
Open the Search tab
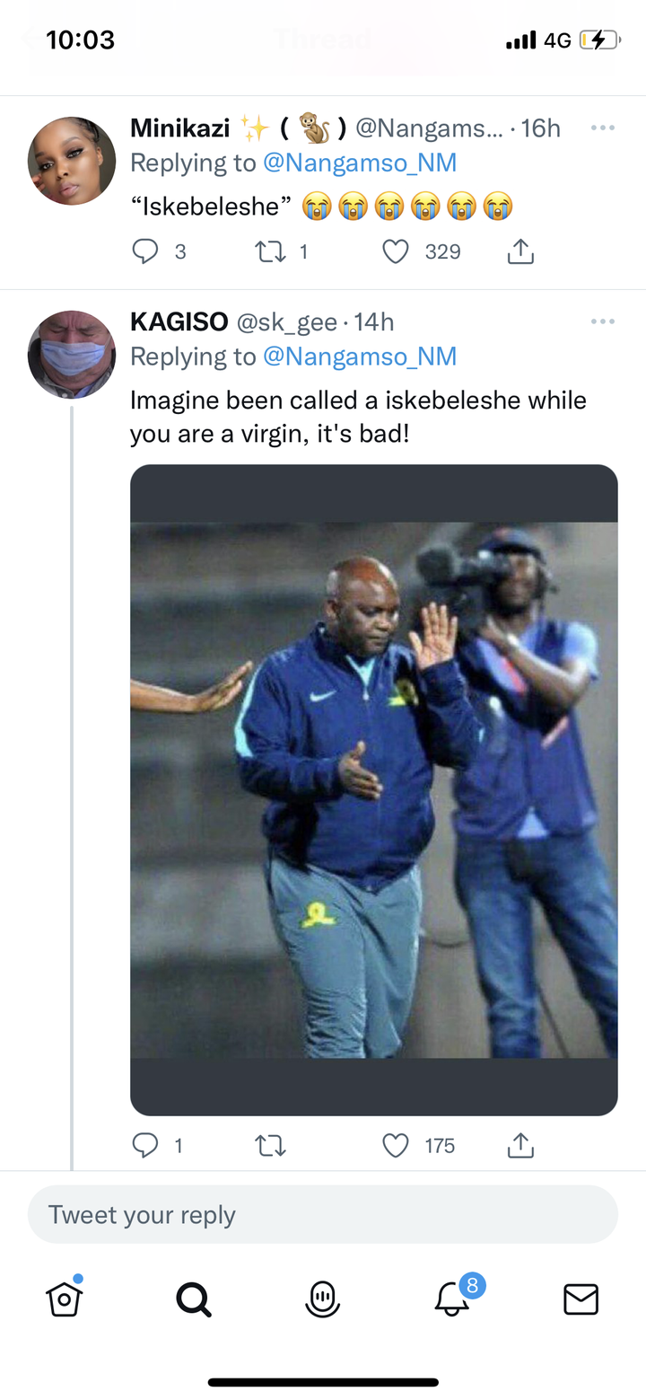(x=194, y=1299)
